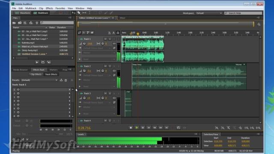Click the Open File folder icon in Files panel
Image resolution: width=274 pixels, height=154 pixels.
click(14, 23)
